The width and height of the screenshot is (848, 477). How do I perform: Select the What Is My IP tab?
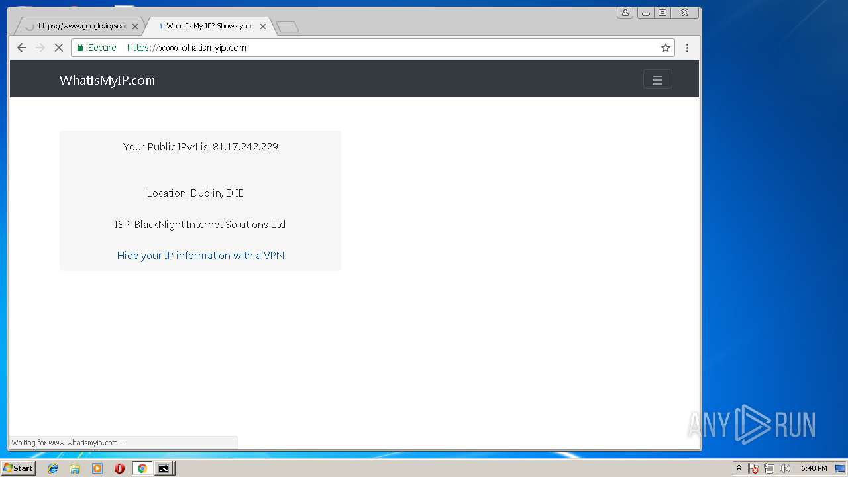pyautogui.click(x=209, y=26)
